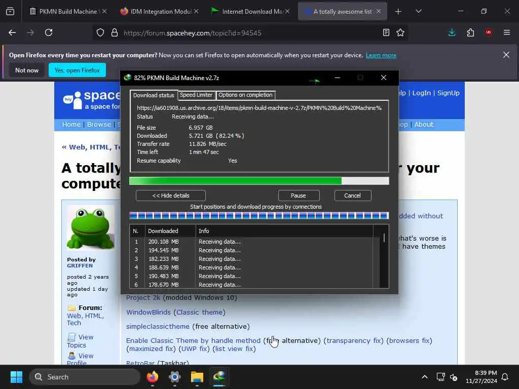This screenshot has width=519, height=389.
Task: Open the SpaceHey Browse link
Action: 99,125
